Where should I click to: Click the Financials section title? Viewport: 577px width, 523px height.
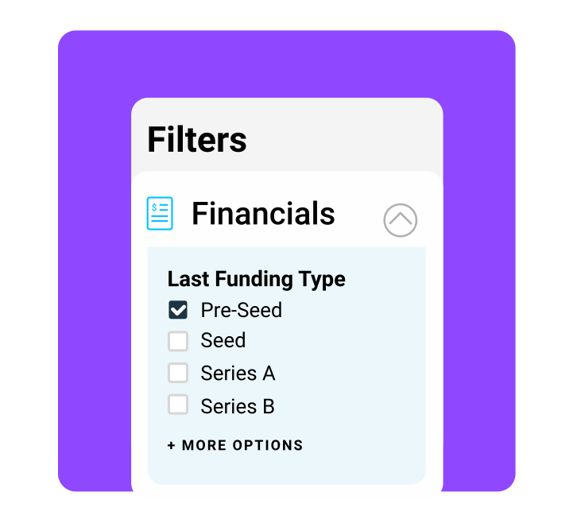coord(263,214)
